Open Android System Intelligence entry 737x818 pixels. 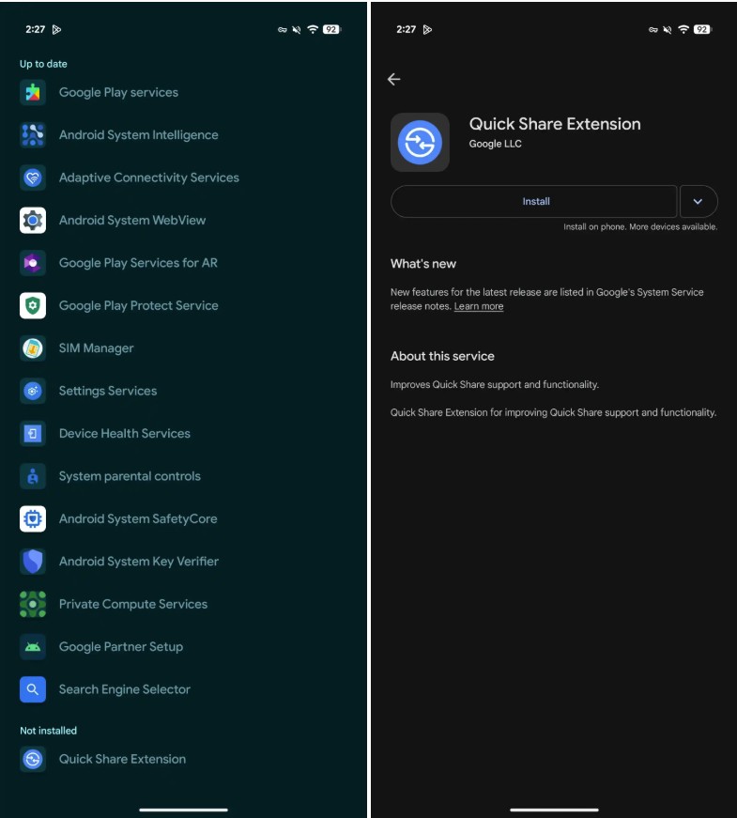tap(184, 135)
